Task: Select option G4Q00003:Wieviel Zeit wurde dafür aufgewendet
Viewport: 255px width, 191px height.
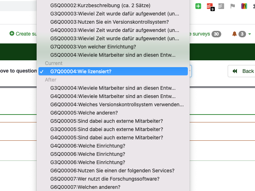Action: (113, 30)
